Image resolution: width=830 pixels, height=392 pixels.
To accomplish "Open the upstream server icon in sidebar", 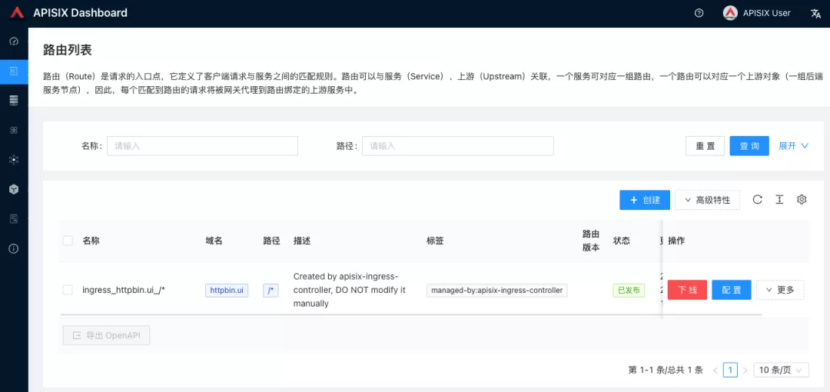I will pos(15,101).
